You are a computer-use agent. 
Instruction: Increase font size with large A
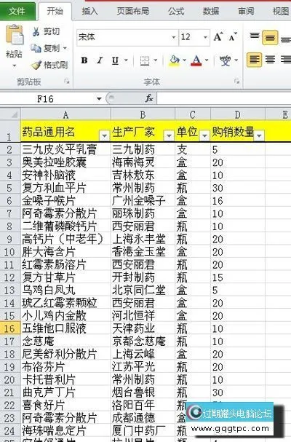pyautogui.click(x=218, y=36)
